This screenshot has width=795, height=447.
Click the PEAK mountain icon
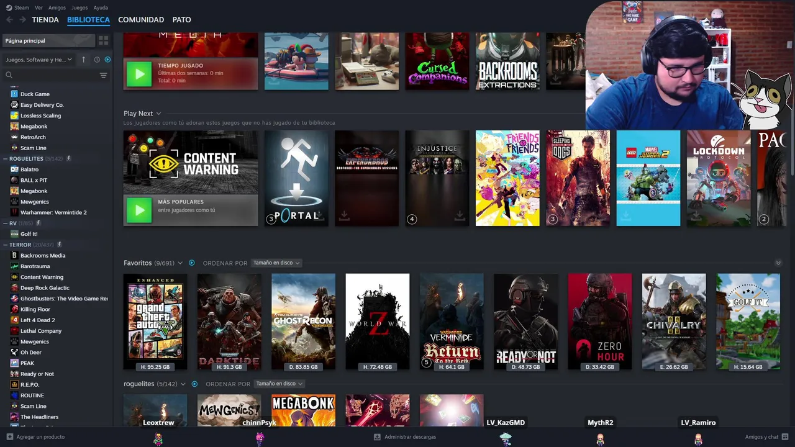[14, 363]
